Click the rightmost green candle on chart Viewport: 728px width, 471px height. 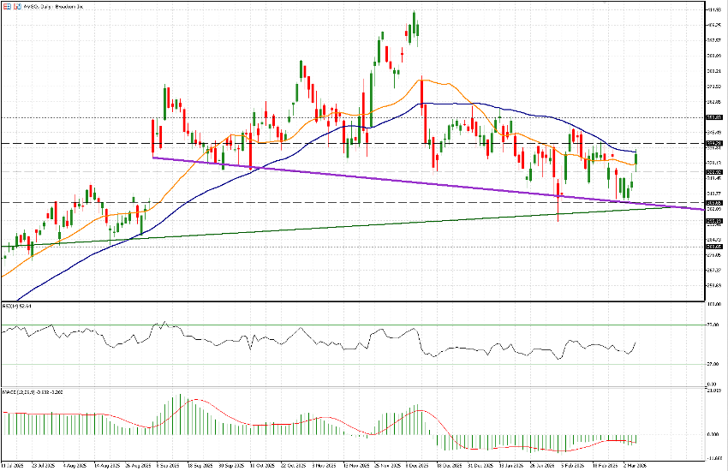pos(636,157)
